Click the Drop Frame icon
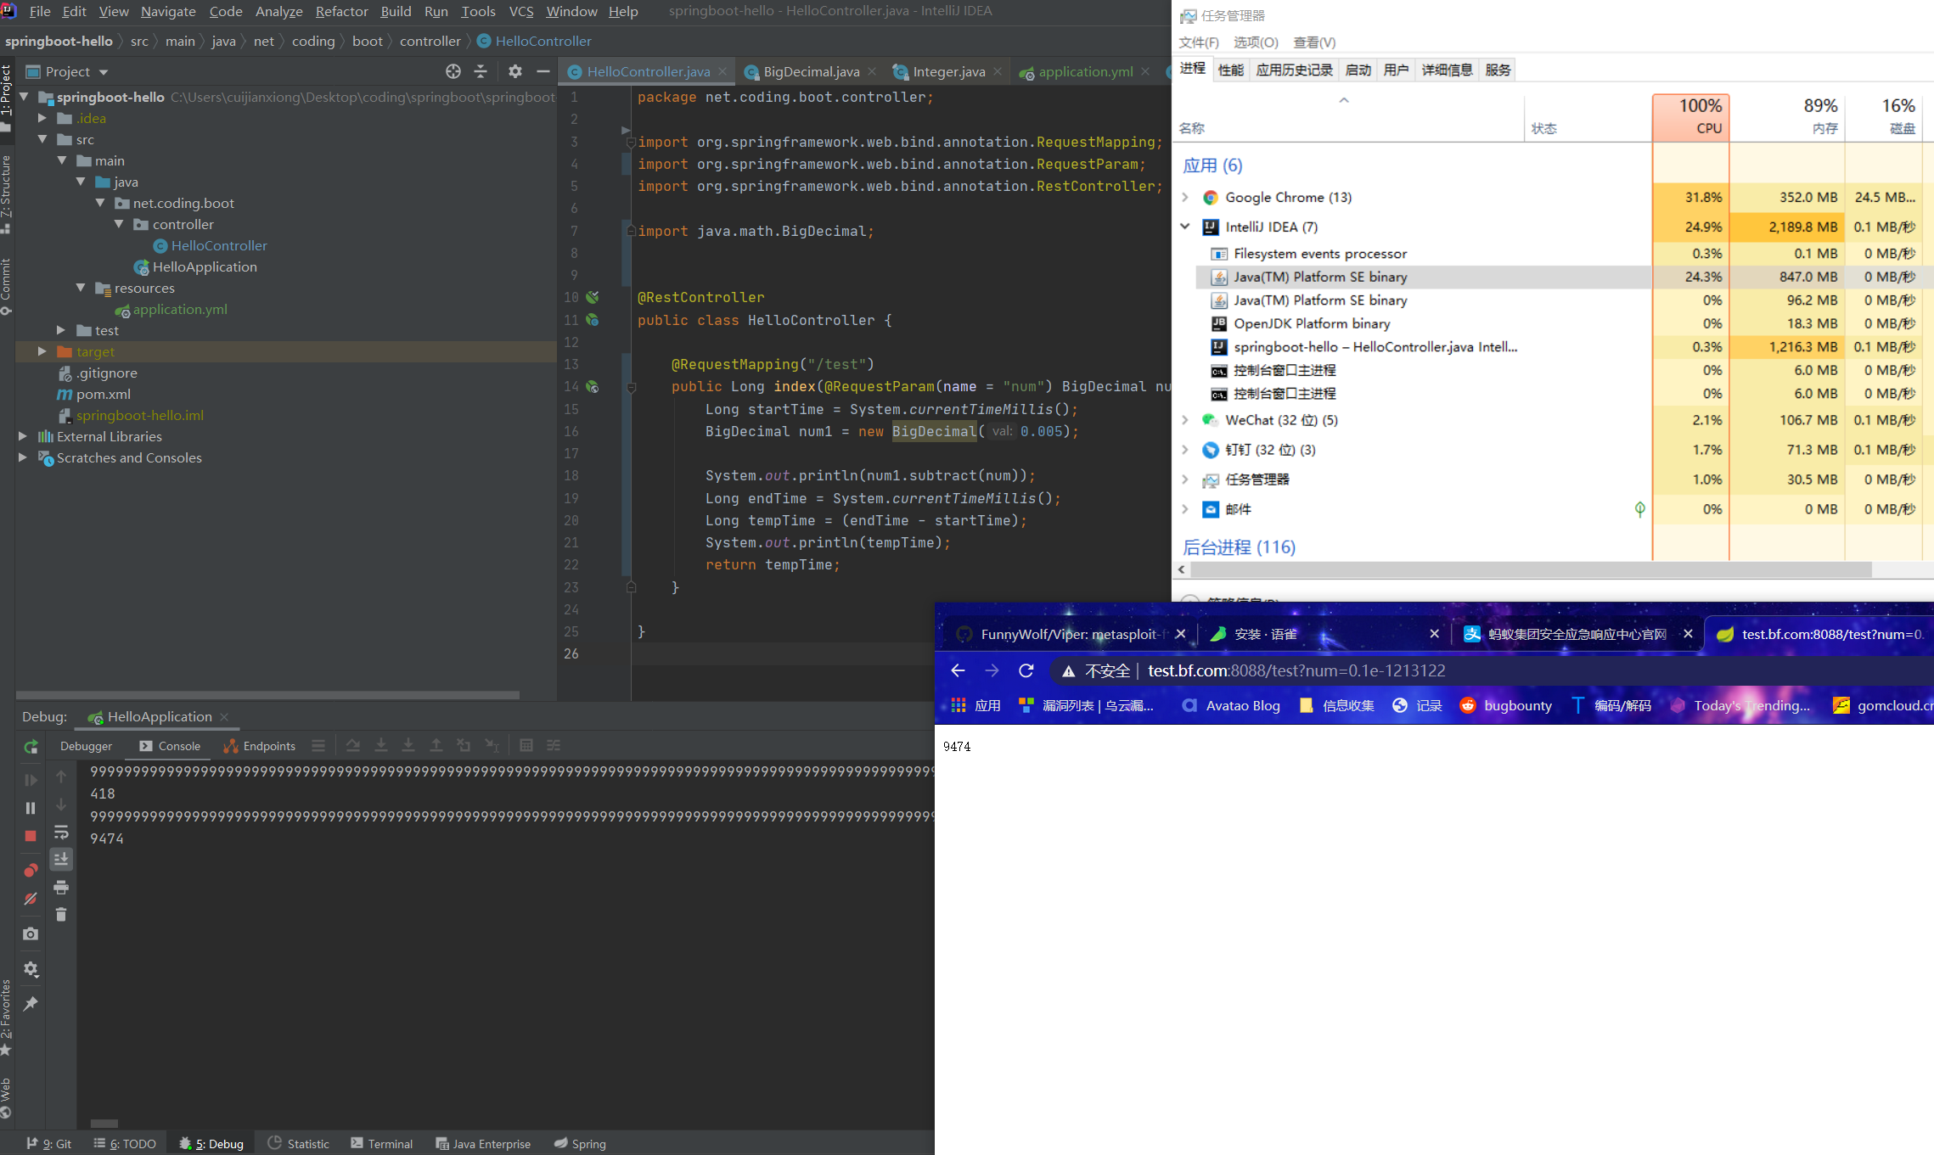1934x1155 pixels. (x=464, y=745)
